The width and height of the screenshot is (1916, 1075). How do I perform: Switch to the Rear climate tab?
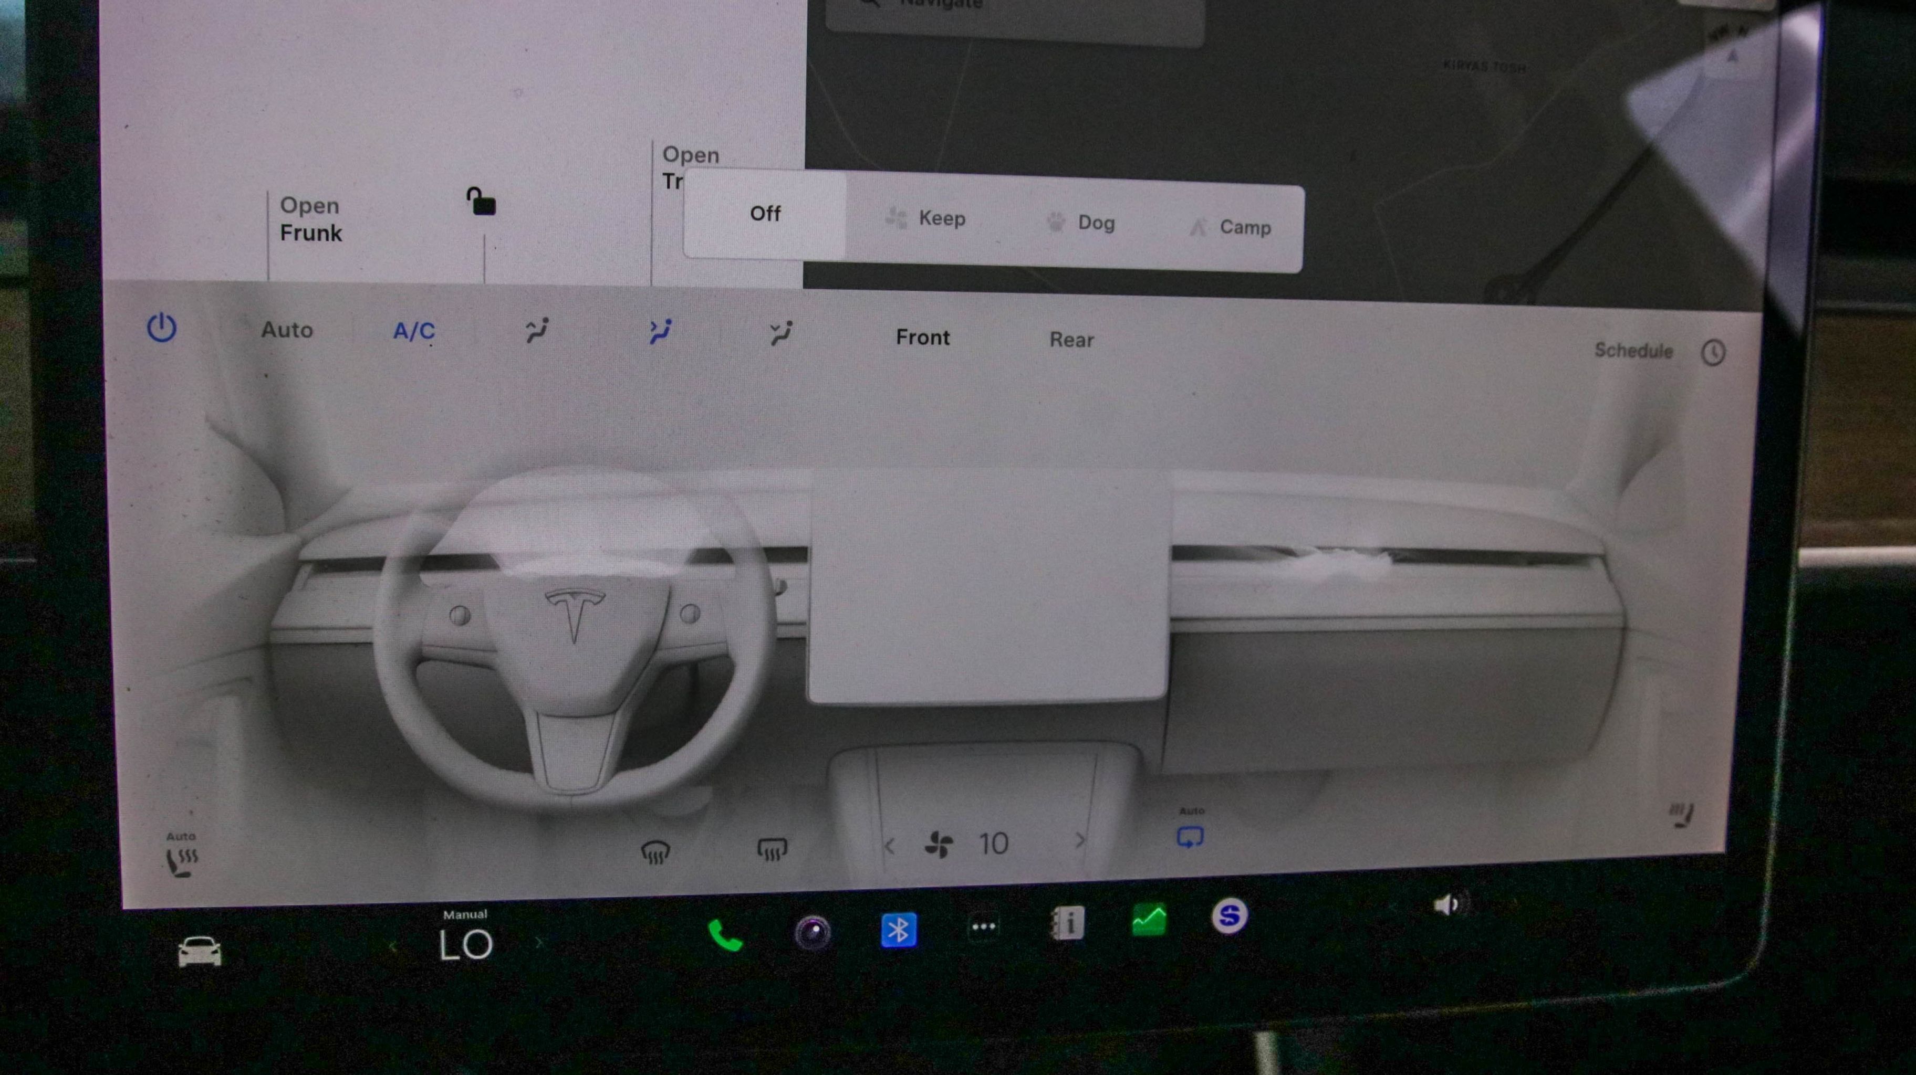[1072, 340]
